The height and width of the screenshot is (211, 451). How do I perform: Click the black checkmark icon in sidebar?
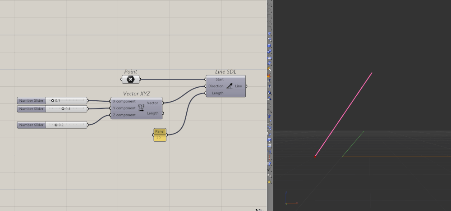coord(270,169)
